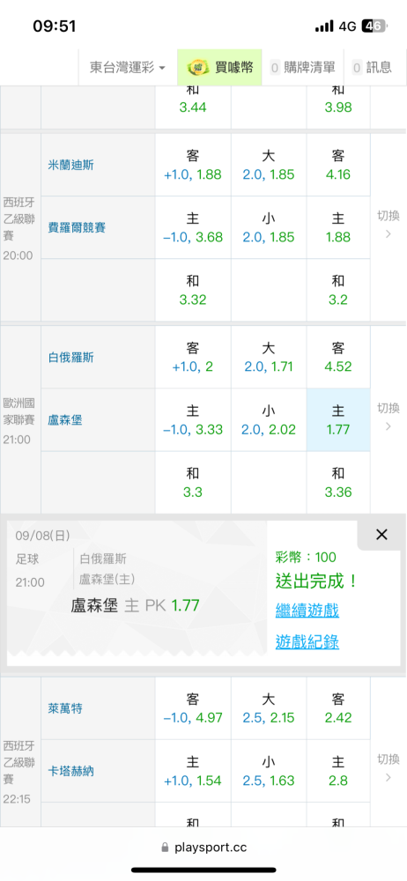Select 小 2.5, 1.63 odds cell
The width and height of the screenshot is (407, 881).
(269, 772)
